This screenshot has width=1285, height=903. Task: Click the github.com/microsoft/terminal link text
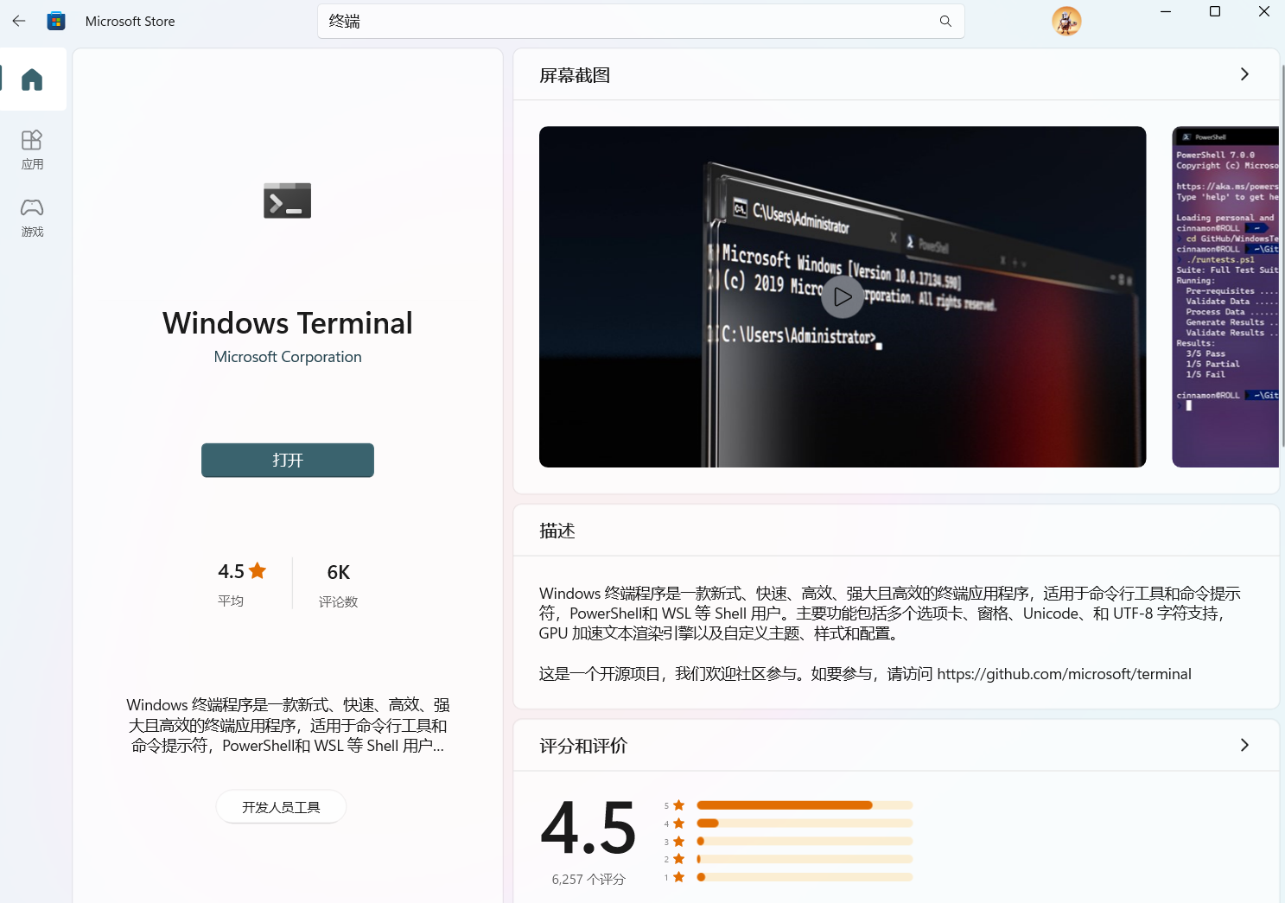click(x=1064, y=674)
